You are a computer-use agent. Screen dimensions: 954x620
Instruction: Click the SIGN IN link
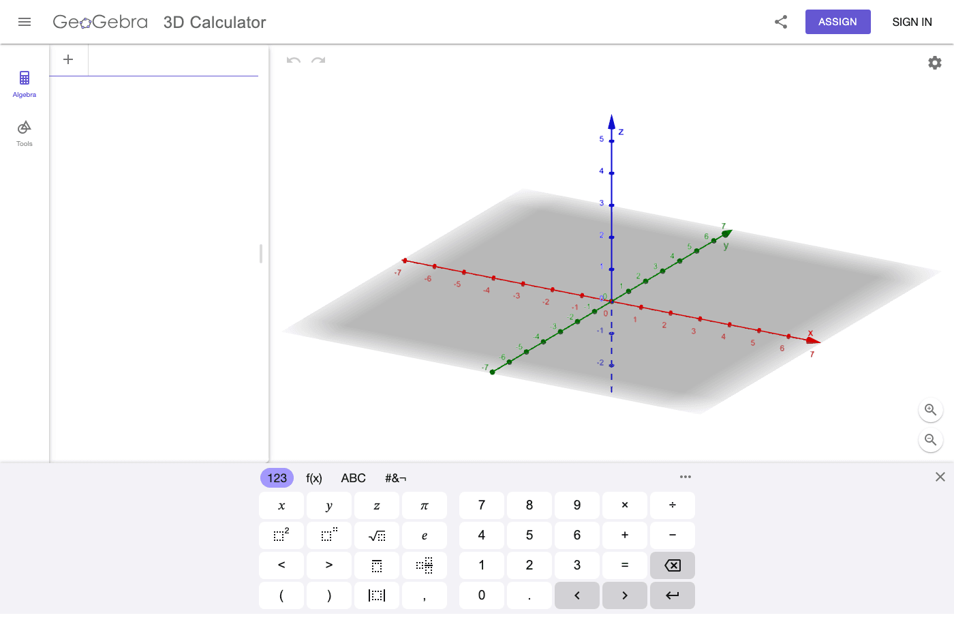[x=912, y=21]
